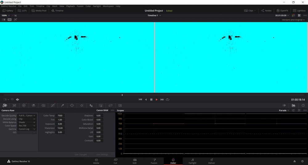Click the viewer scrubber playhead
This screenshot has width=308, height=165.
tap(122, 95)
